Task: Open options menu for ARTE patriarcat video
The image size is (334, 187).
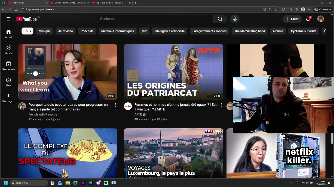Action: (221, 105)
